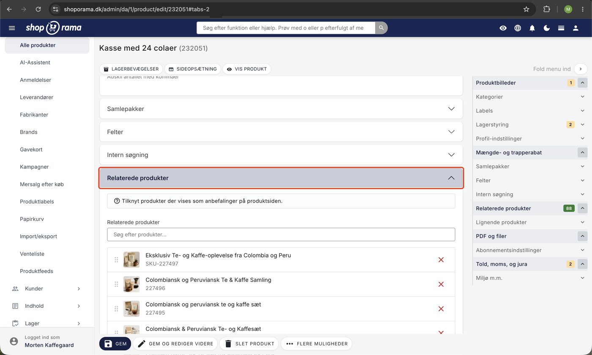Open the hamburger menu in top bar
The image size is (592, 355).
coord(12,28)
